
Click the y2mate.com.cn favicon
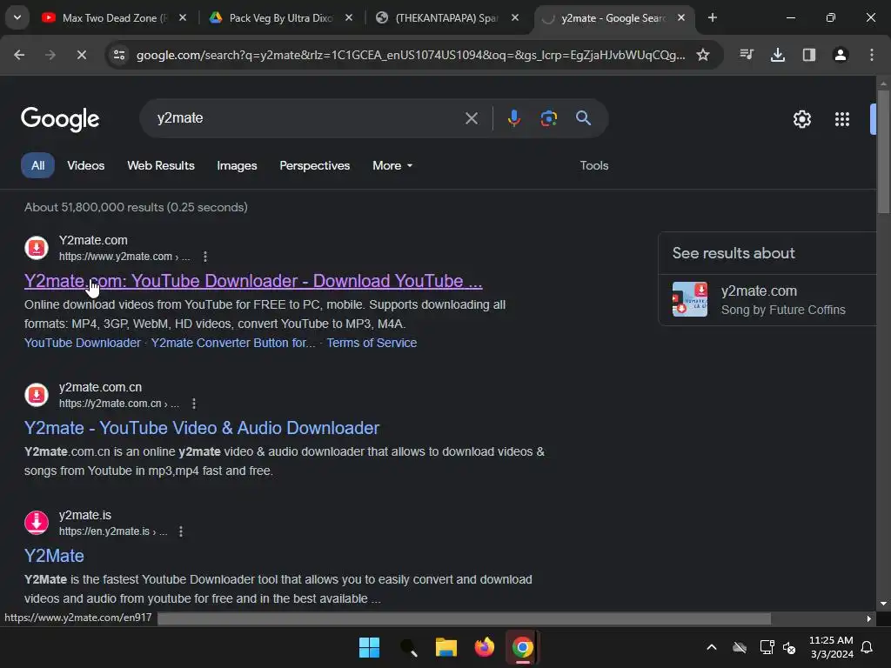click(37, 395)
